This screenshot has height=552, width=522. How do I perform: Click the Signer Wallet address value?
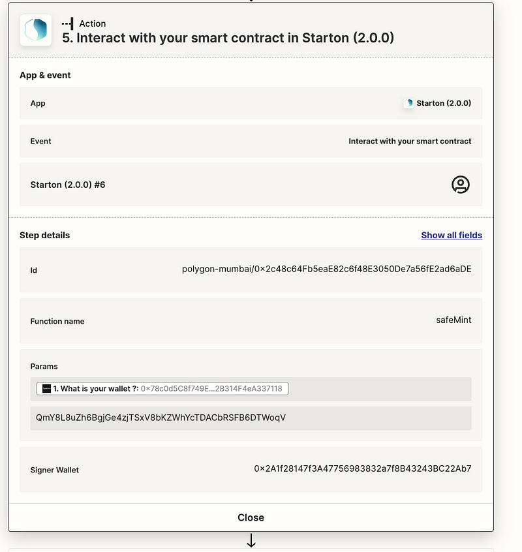click(x=363, y=468)
